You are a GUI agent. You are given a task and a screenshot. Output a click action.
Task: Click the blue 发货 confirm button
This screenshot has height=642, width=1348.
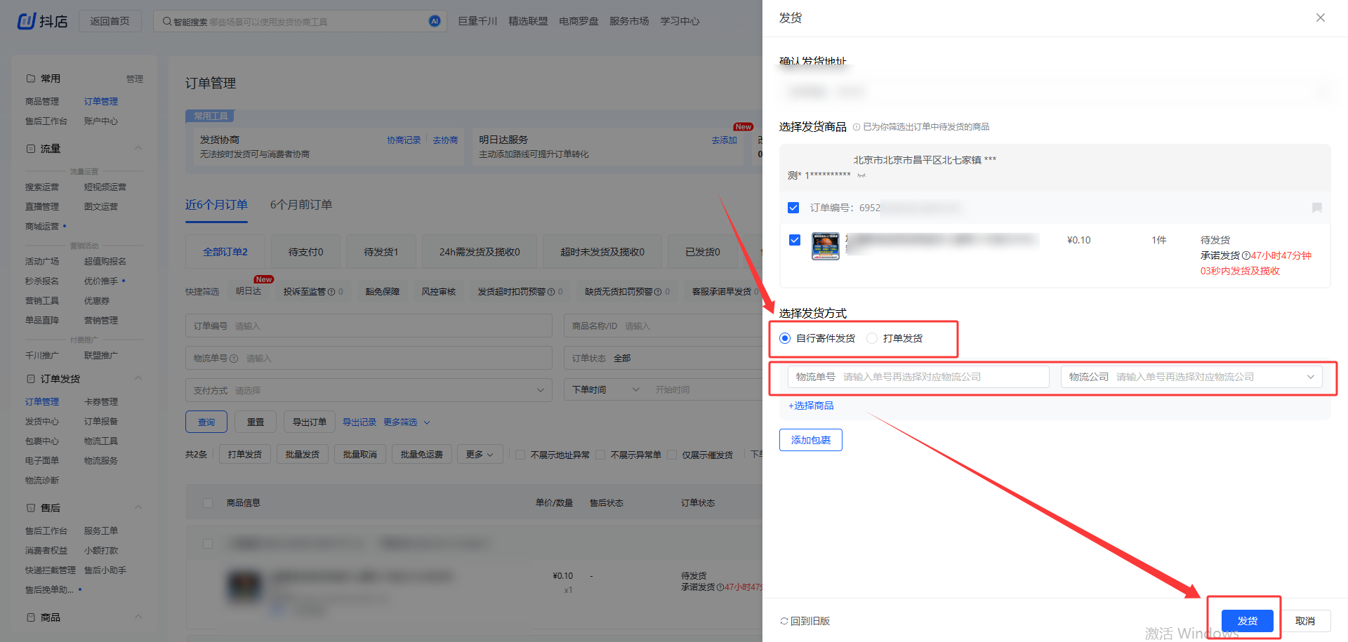[1248, 621]
